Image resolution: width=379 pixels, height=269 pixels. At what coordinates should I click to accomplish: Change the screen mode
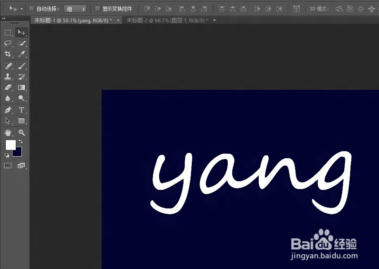pos(21,166)
